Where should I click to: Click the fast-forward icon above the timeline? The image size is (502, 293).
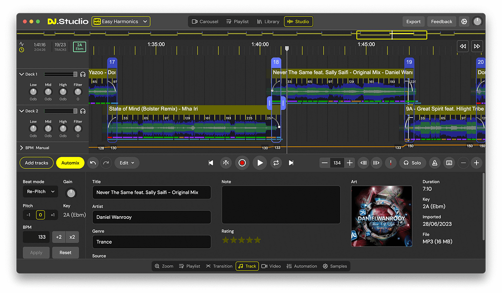(477, 46)
